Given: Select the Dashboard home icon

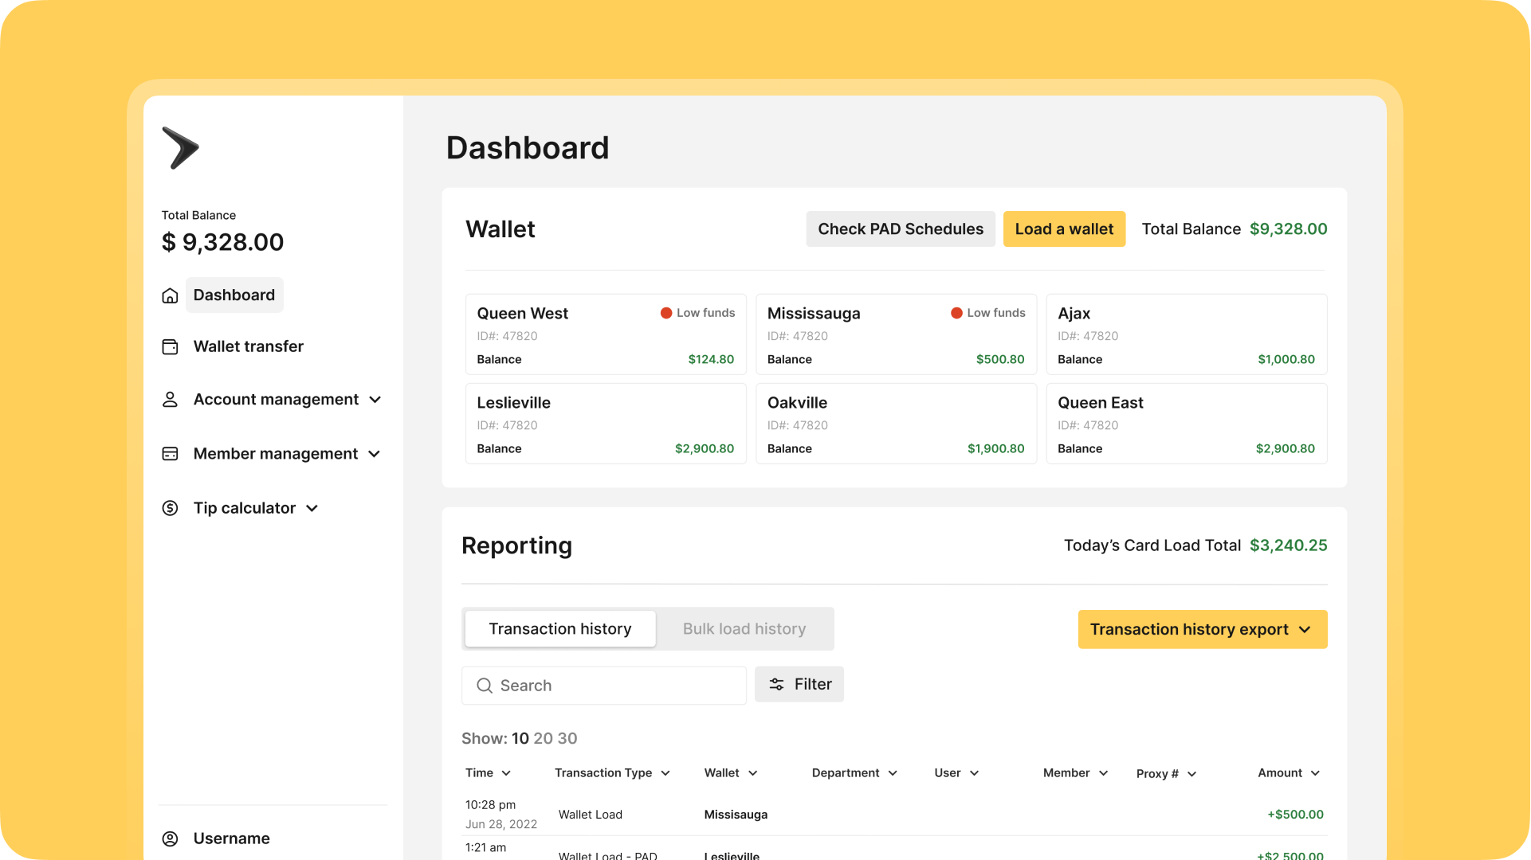Looking at the screenshot, I should pyautogui.click(x=170, y=295).
